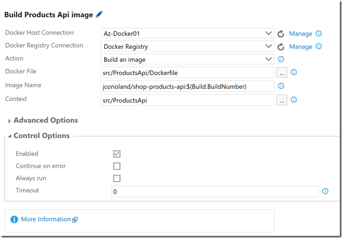The image size is (342, 238).
Task: Click the Docker File path field
Action: point(187,72)
